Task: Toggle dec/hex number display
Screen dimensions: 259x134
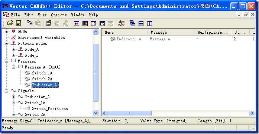Action: click(x=122, y=23)
